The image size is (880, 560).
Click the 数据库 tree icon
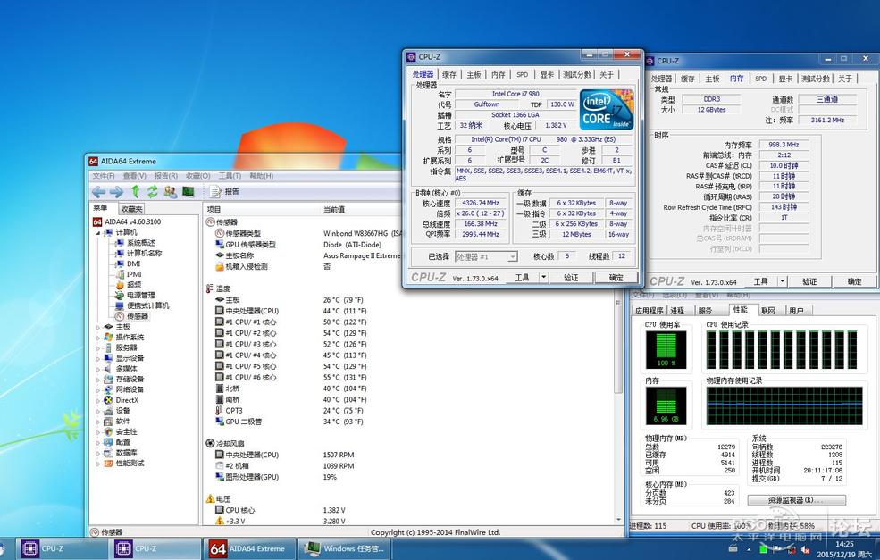(x=108, y=452)
